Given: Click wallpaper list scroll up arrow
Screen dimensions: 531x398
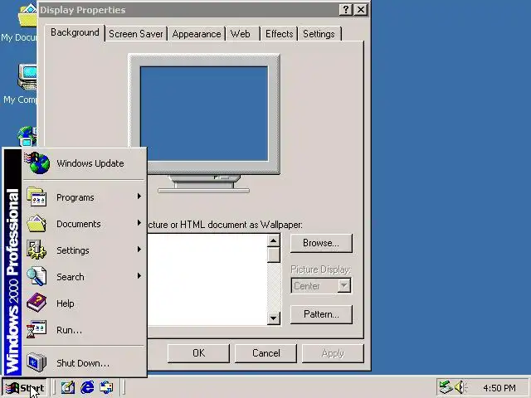Looking at the screenshot, I should point(273,240).
